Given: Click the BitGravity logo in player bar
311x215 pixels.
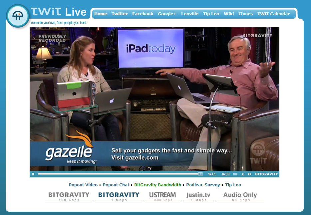Looking at the screenshot, I should [266, 174].
